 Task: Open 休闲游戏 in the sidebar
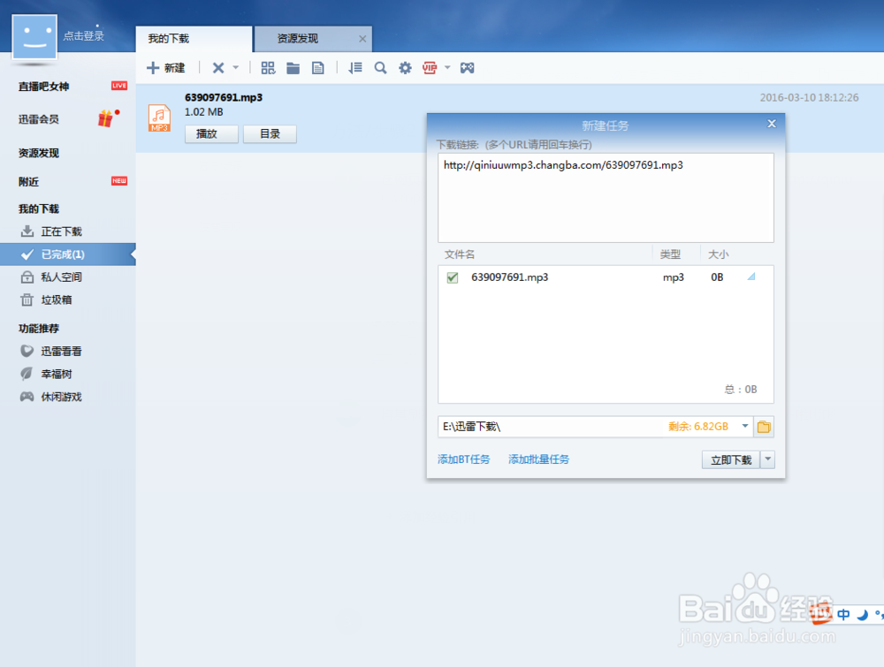tap(62, 398)
